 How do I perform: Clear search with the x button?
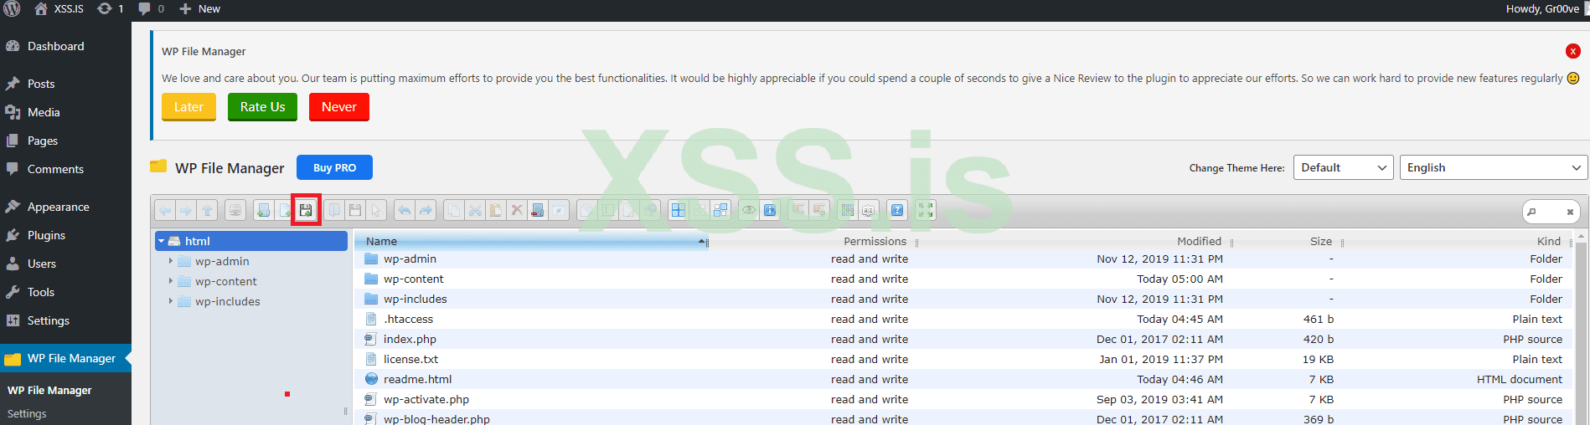[x=1570, y=212]
